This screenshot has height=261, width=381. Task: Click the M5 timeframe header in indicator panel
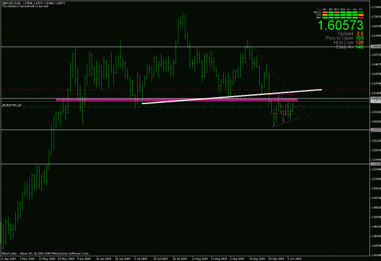coord(330,10)
